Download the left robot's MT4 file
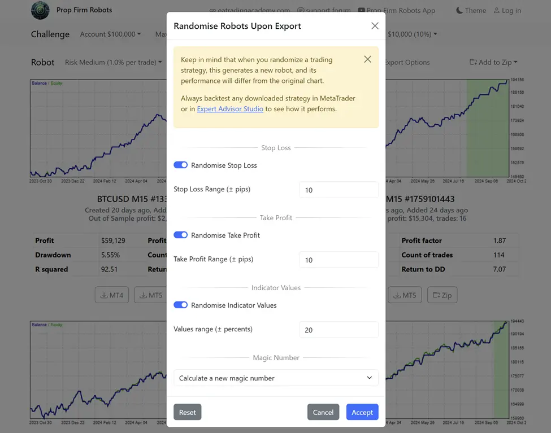 (x=112, y=295)
